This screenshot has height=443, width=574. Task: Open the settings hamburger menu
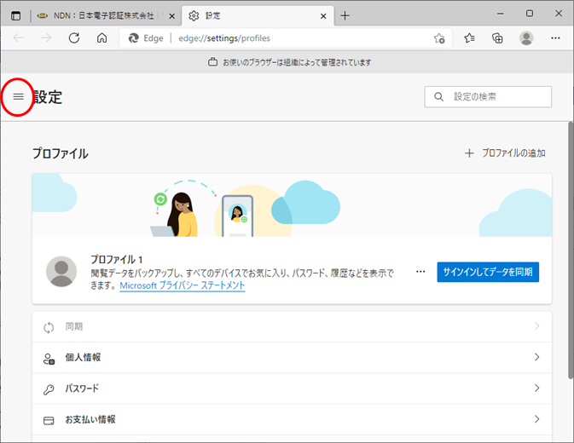click(18, 97)
